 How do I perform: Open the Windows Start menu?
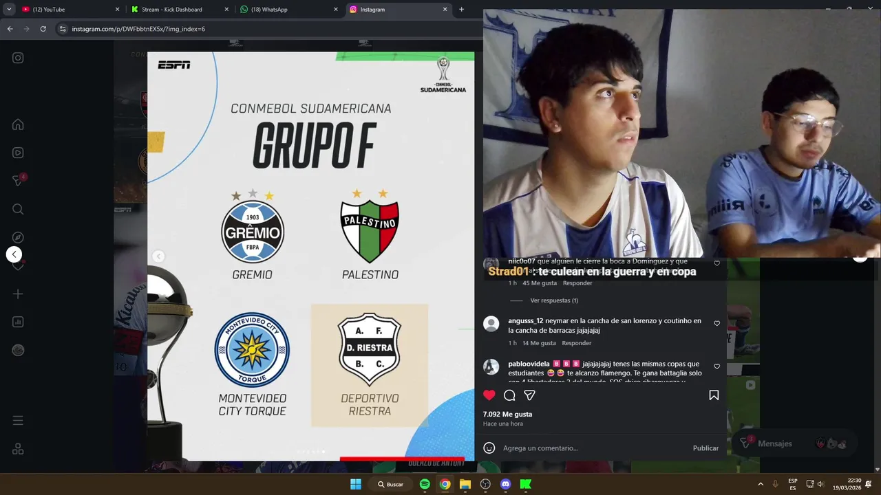(356, 484)
